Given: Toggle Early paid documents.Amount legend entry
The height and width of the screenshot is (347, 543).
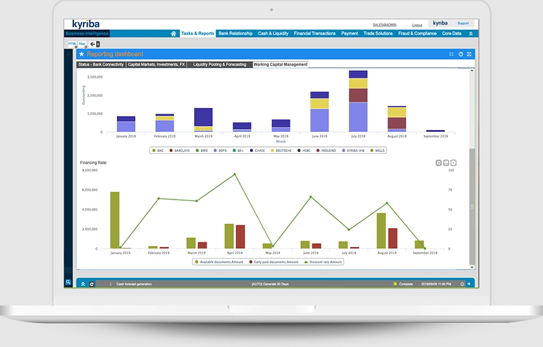Looking at the screenshot, I should [273, 262].
